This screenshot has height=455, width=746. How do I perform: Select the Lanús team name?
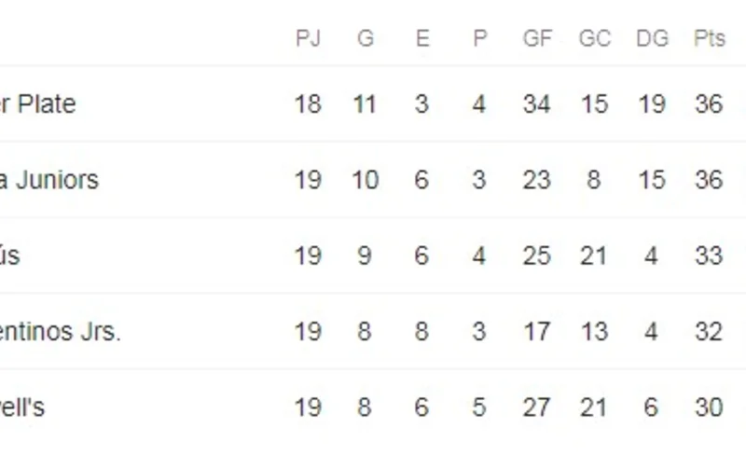[x=10, y=255]
